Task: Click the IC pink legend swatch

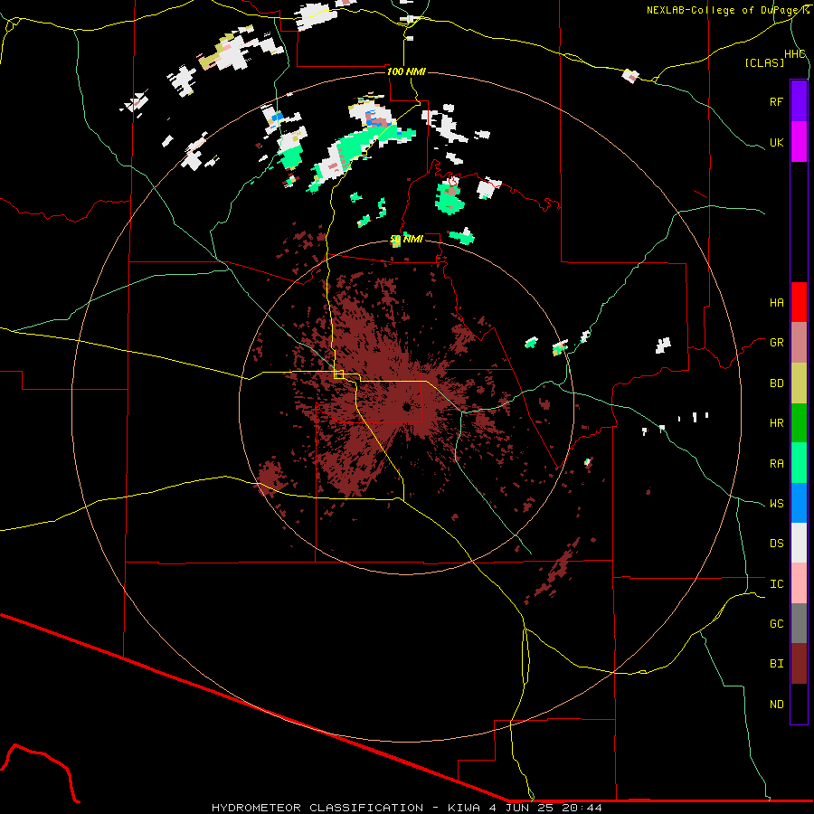Action: click(x=799, y=583)
